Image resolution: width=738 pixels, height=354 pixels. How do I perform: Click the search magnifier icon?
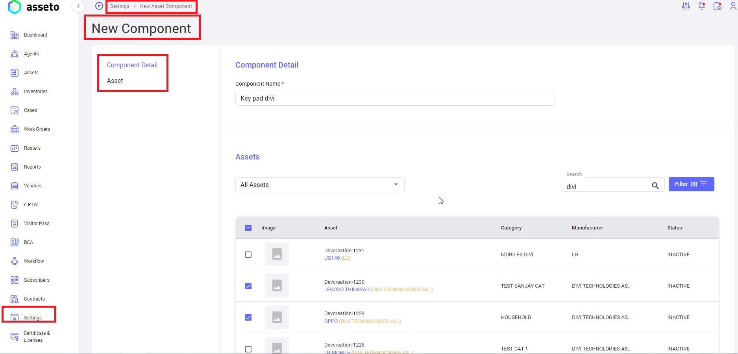click(655, 185)
